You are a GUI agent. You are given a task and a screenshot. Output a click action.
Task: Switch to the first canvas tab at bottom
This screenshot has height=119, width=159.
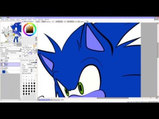tap(44, 100)
